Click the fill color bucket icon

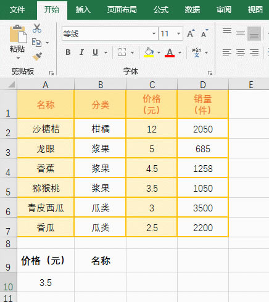pos(149,52)
